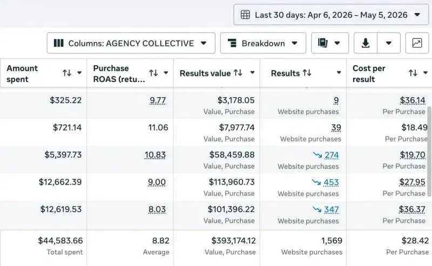Click the $393,174.12 total results value

point(234,241)
